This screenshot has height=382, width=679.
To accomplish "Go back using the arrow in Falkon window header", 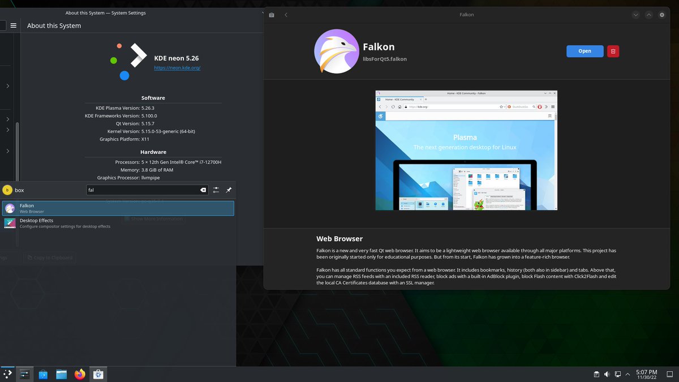I will tap(286, 15).
